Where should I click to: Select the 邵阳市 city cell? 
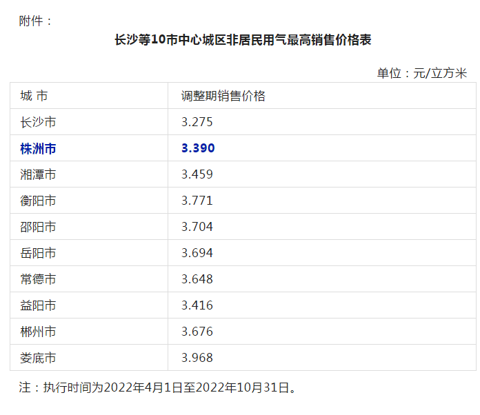point(39,227)
